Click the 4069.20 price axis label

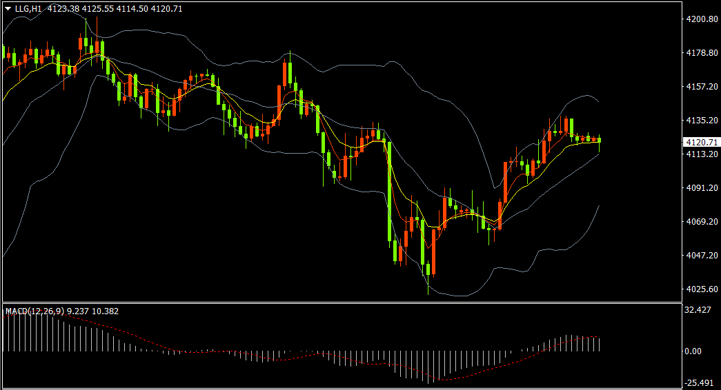(702, 221)
